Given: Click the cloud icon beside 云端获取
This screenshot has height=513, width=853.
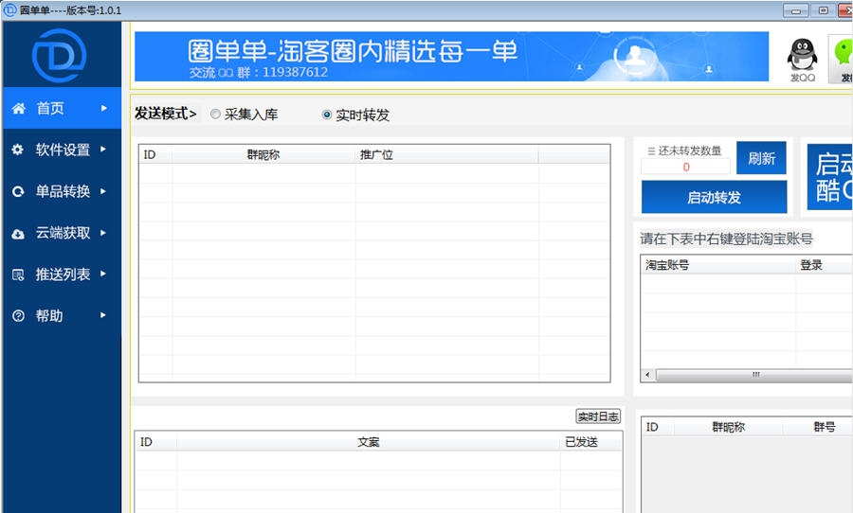Looking at the screenshot, I should (18, 234).
